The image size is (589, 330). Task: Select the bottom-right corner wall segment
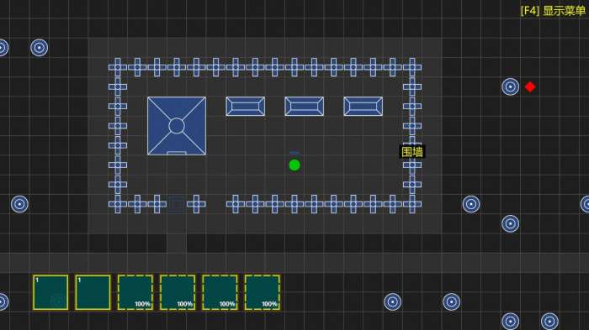tap(412, 204)
